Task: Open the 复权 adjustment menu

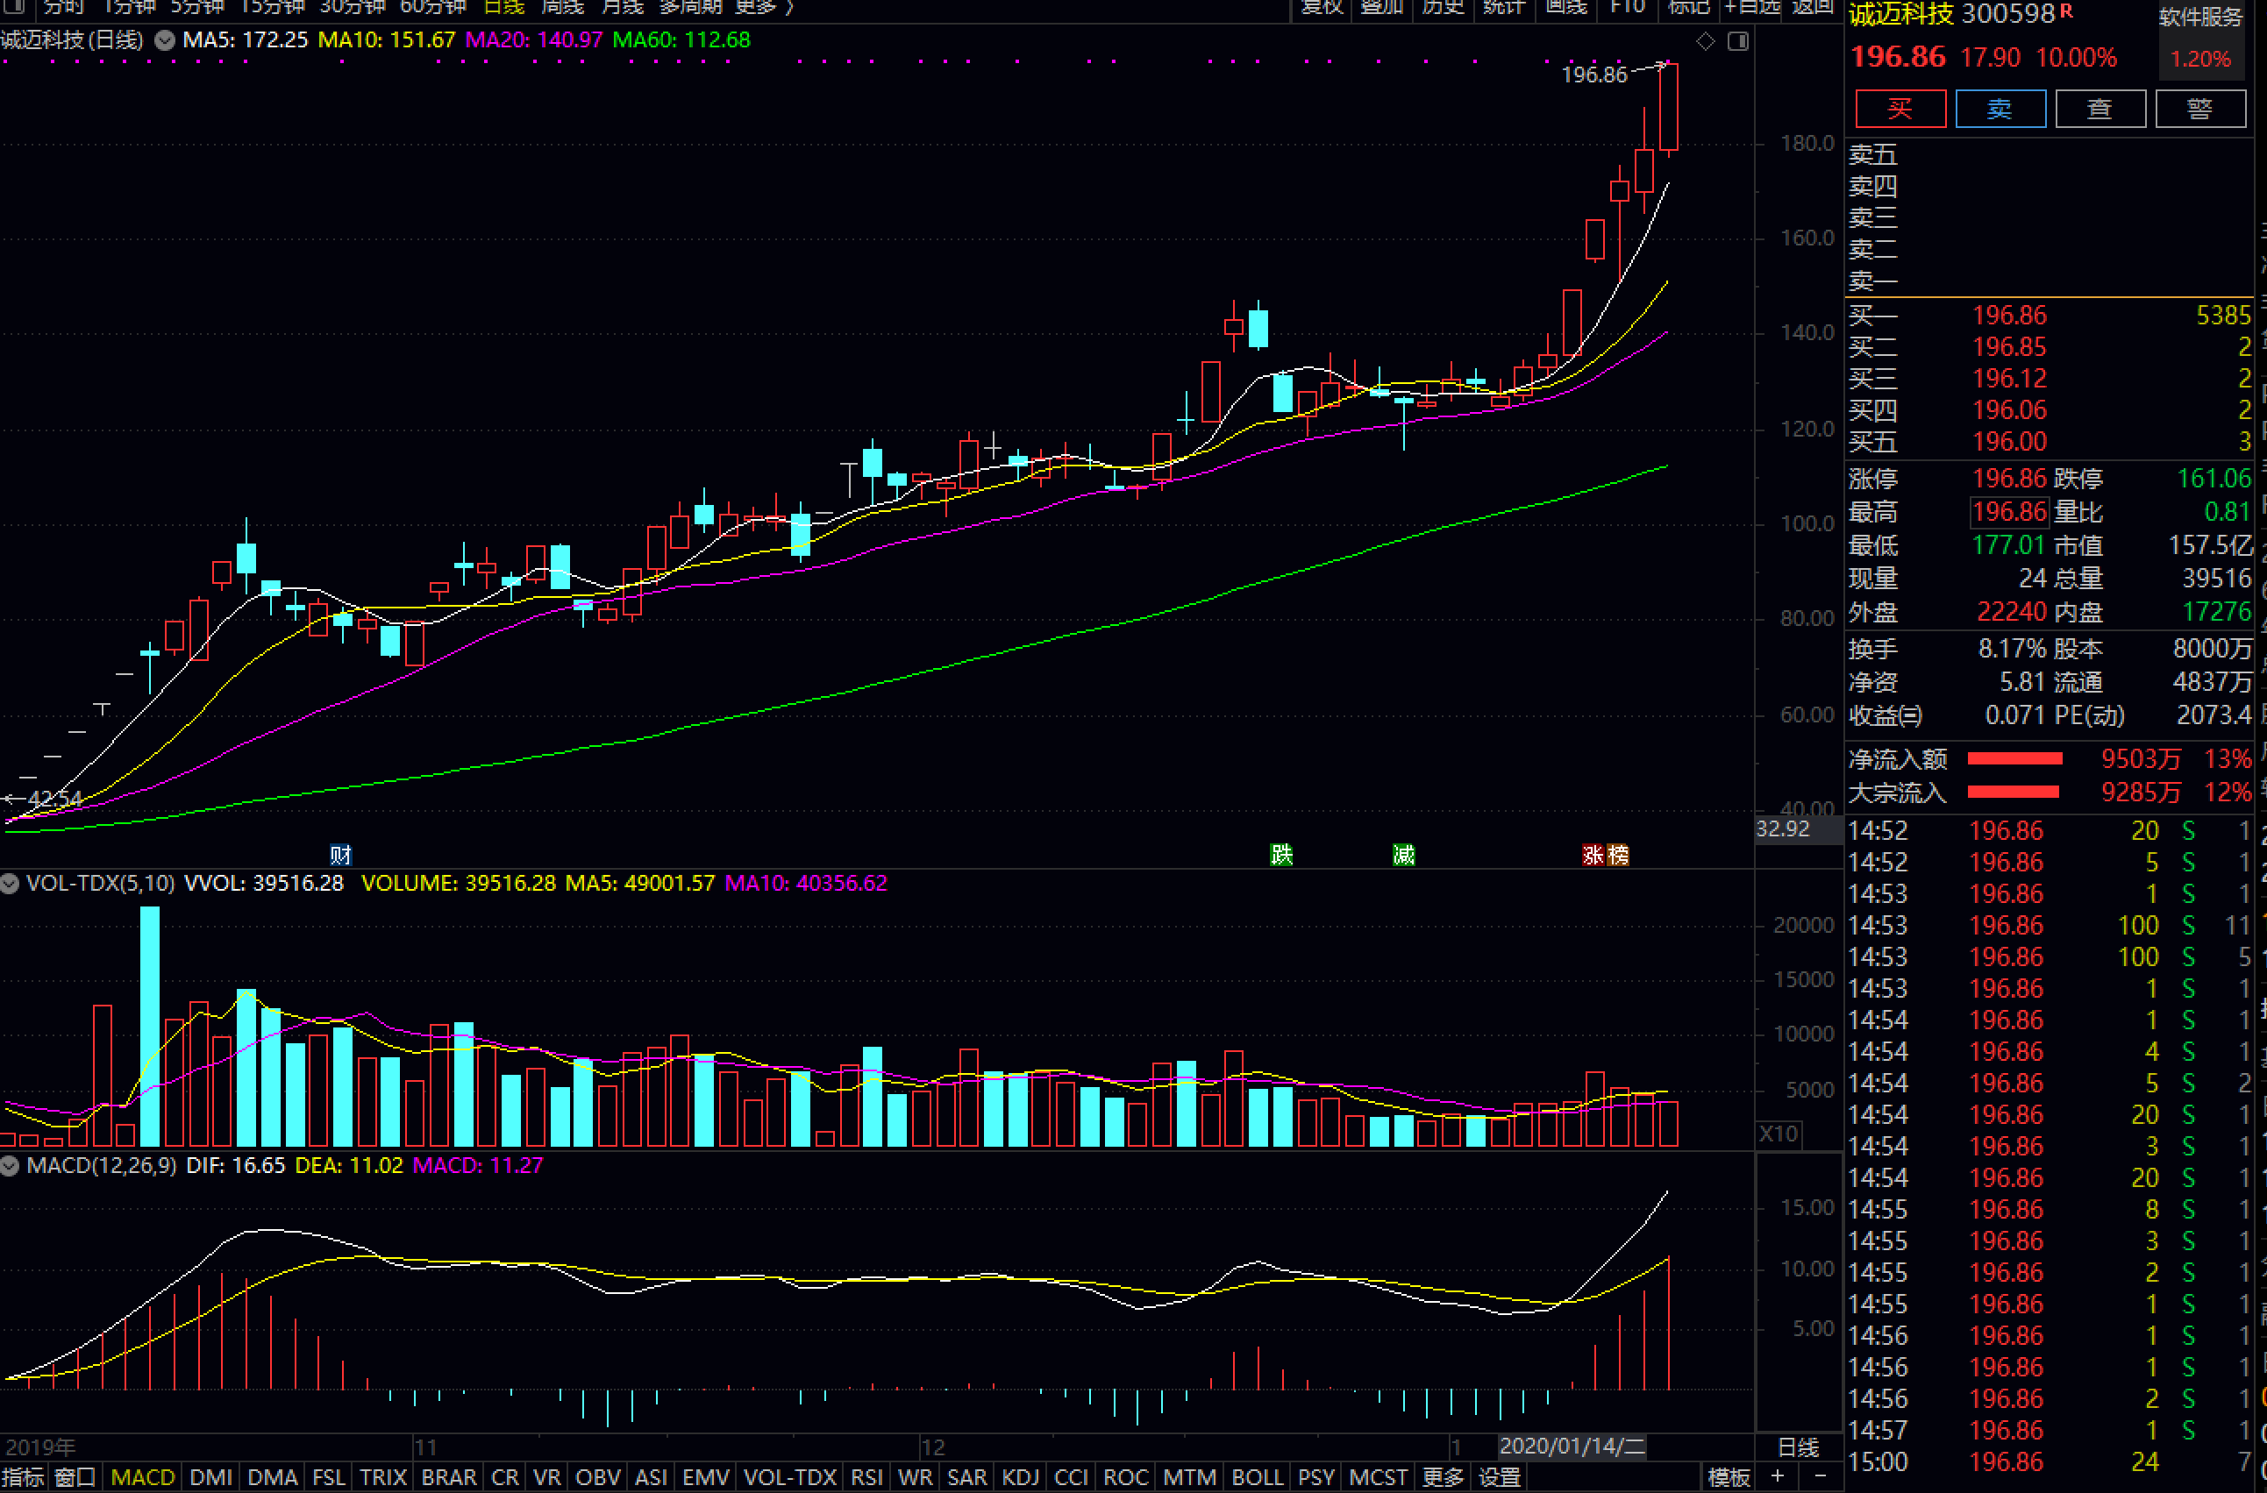Action: point(1321,7)
